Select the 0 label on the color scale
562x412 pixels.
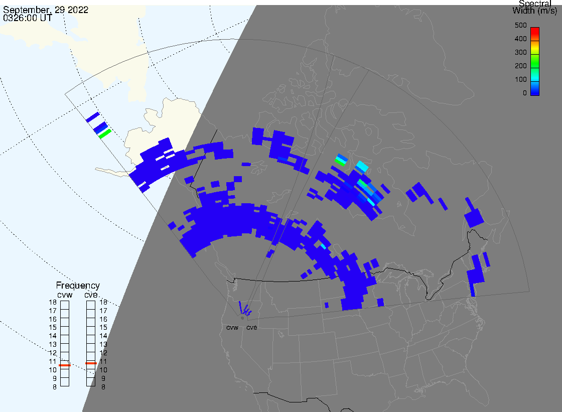(525, 93)
